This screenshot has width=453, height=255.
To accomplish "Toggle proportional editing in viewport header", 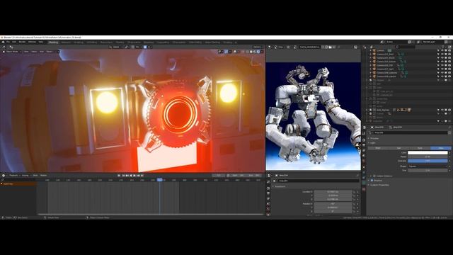I will (x=145, y=47).
